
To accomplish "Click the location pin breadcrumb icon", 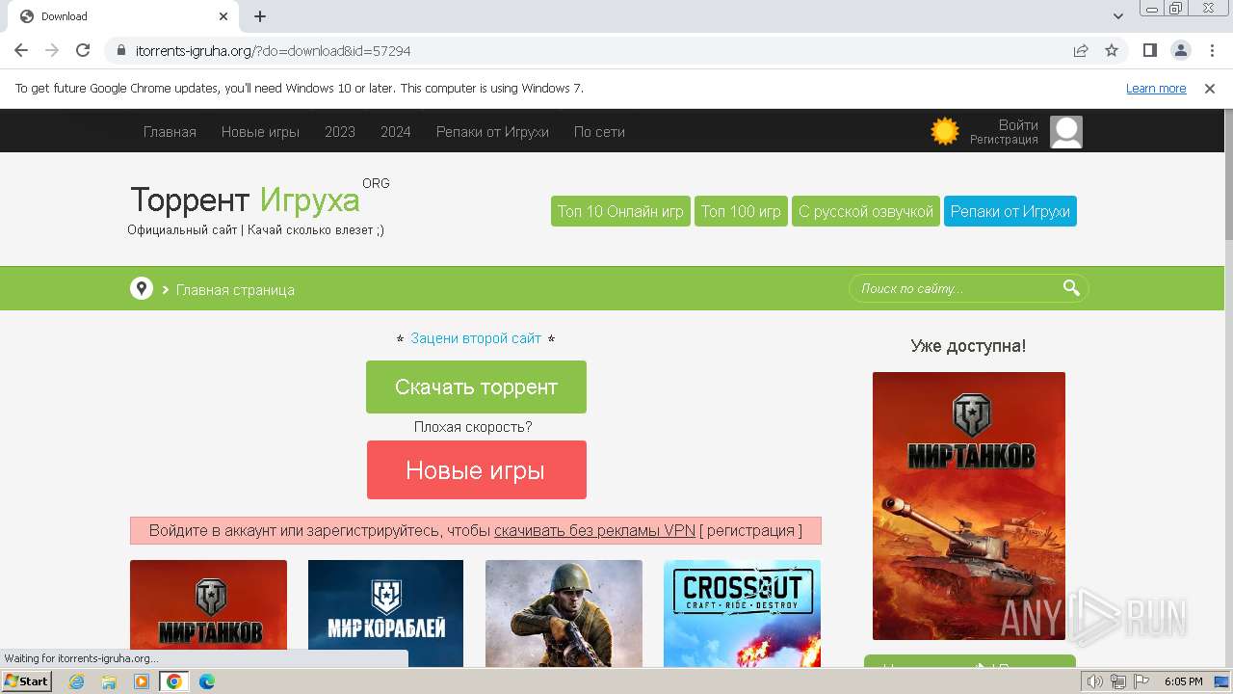I will point(142,288).
